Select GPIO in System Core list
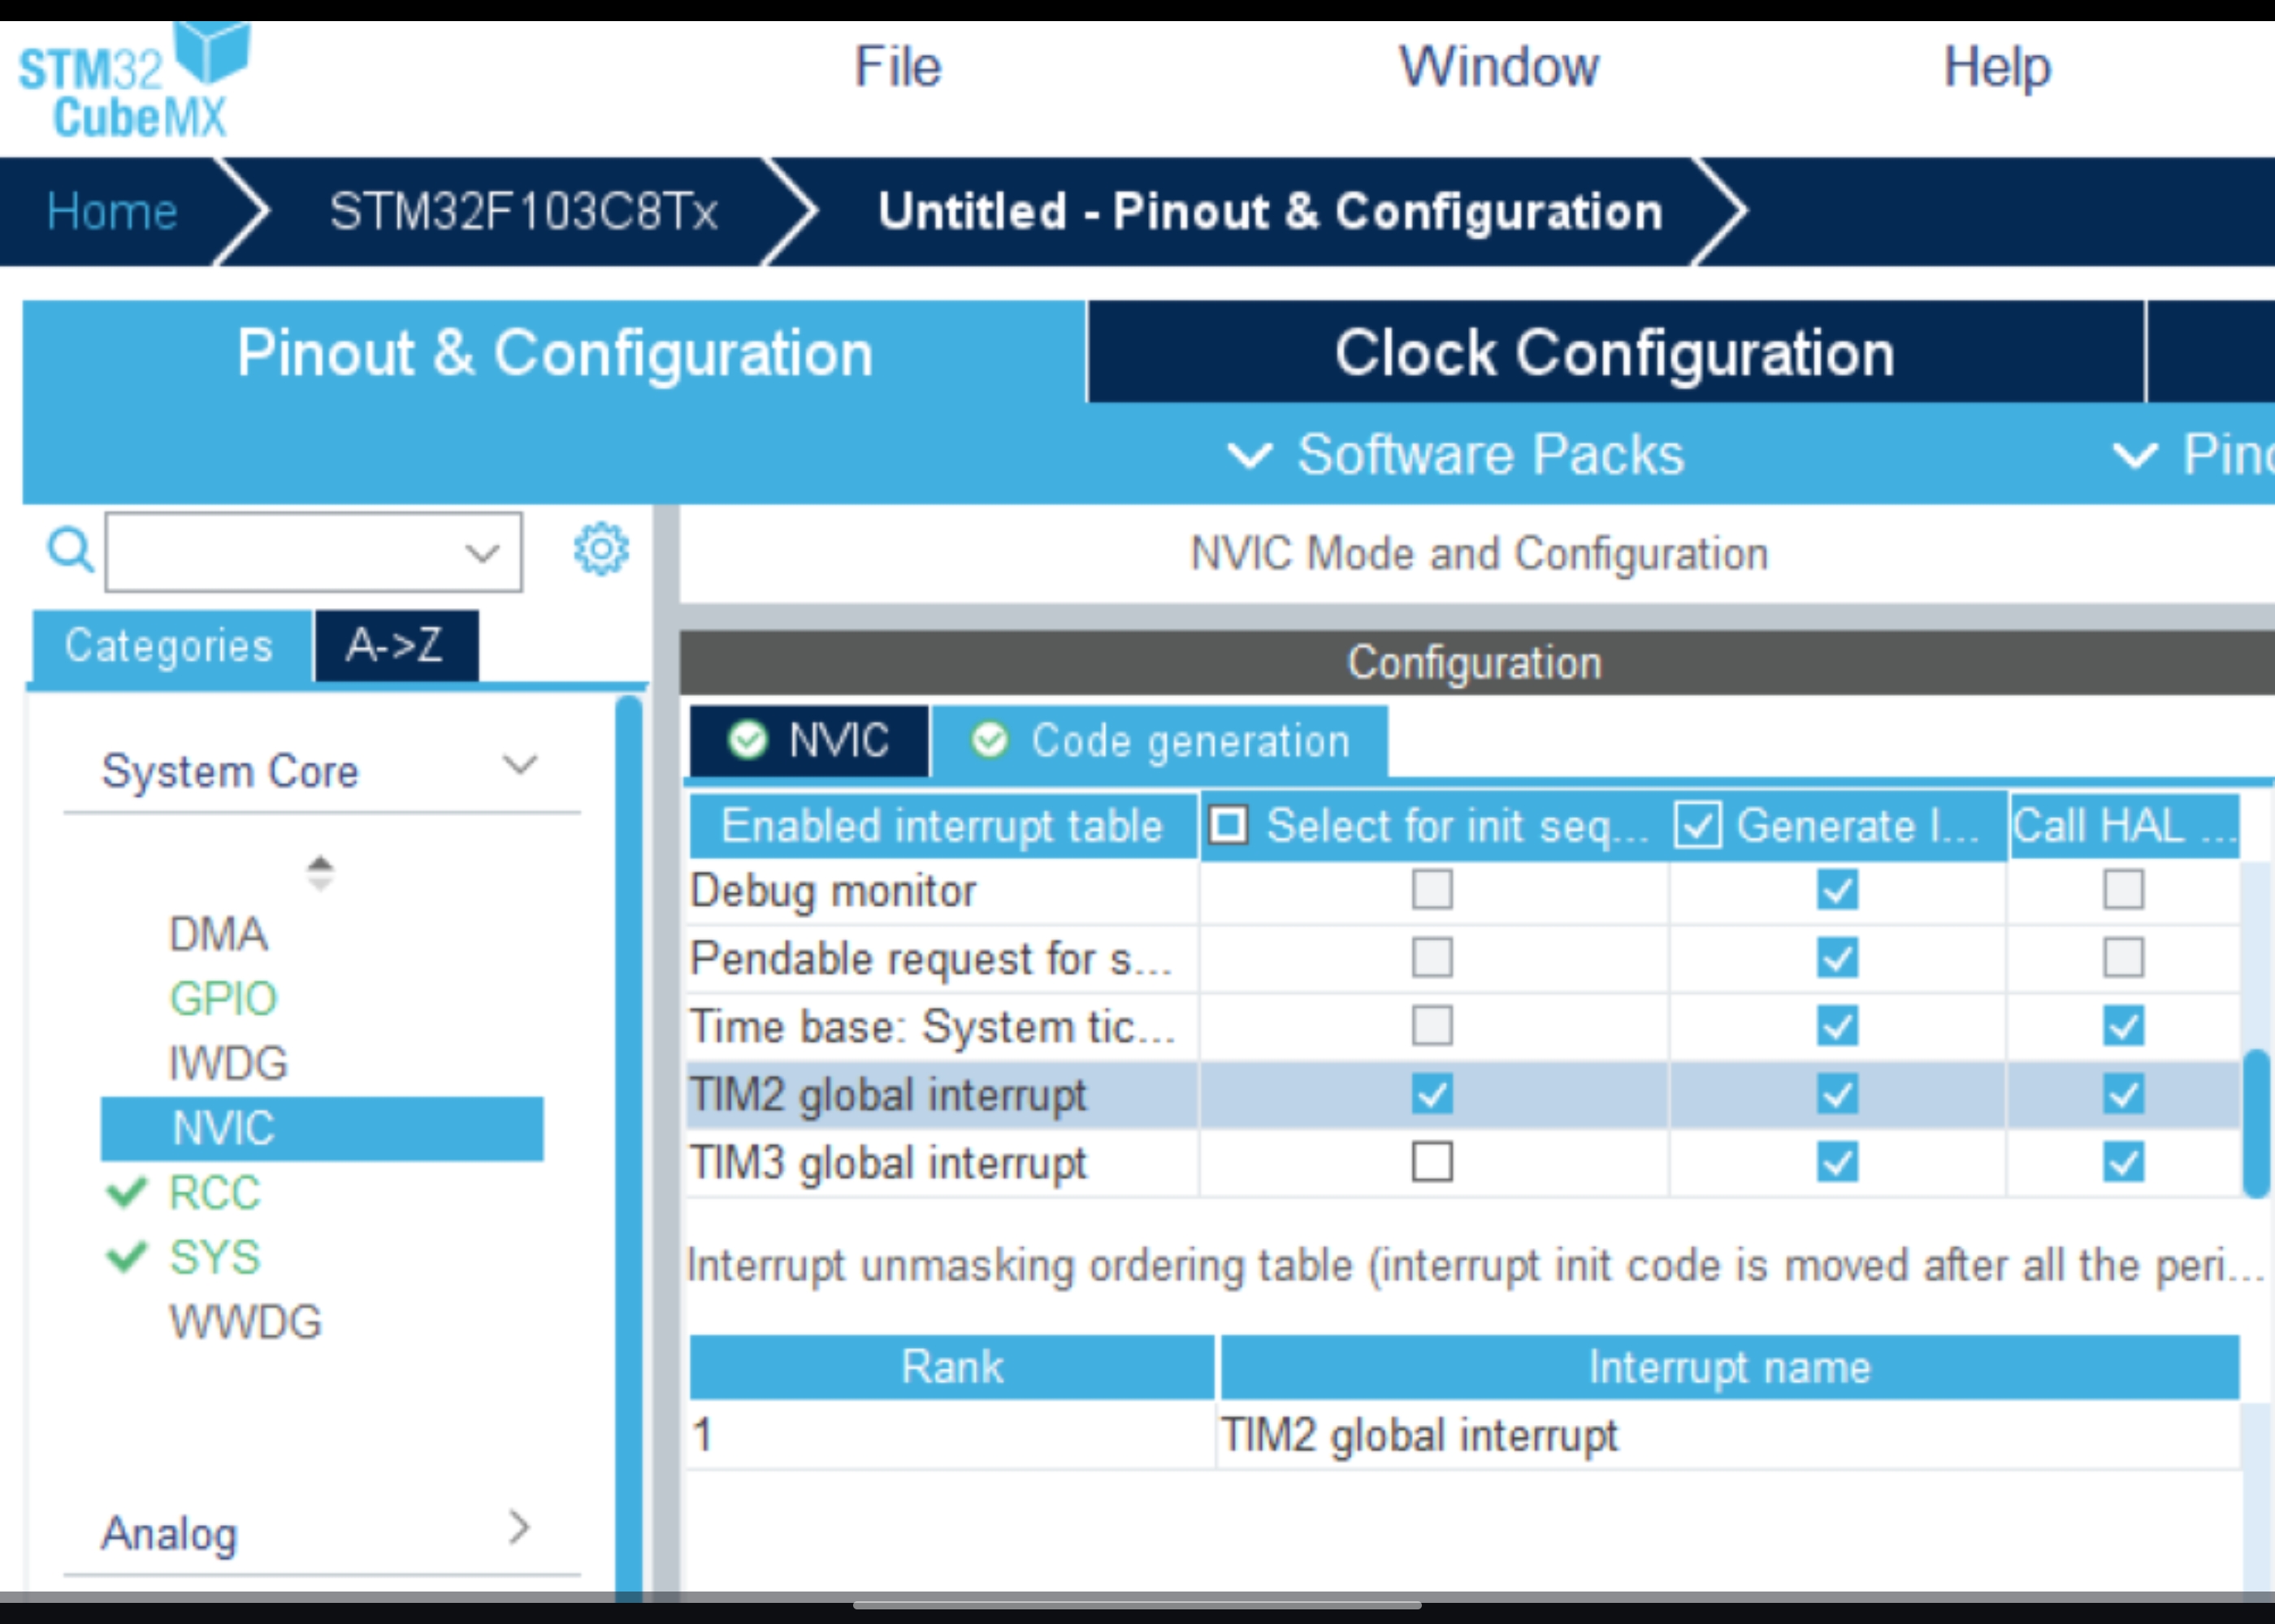The width and height of the screenshot is (2275, 1624). 223,999
